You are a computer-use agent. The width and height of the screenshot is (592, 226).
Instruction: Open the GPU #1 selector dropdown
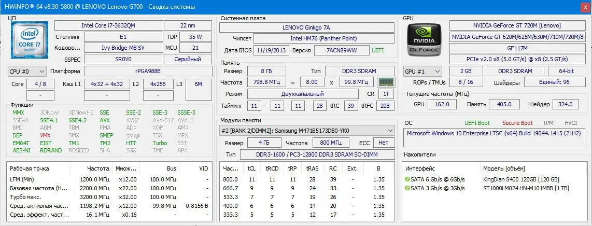click(423, 72)
